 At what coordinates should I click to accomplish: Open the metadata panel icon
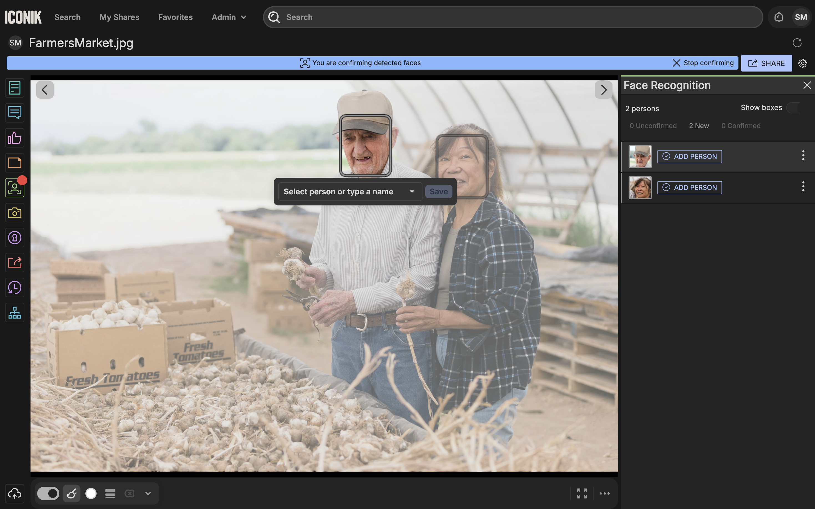coord(14,88)
